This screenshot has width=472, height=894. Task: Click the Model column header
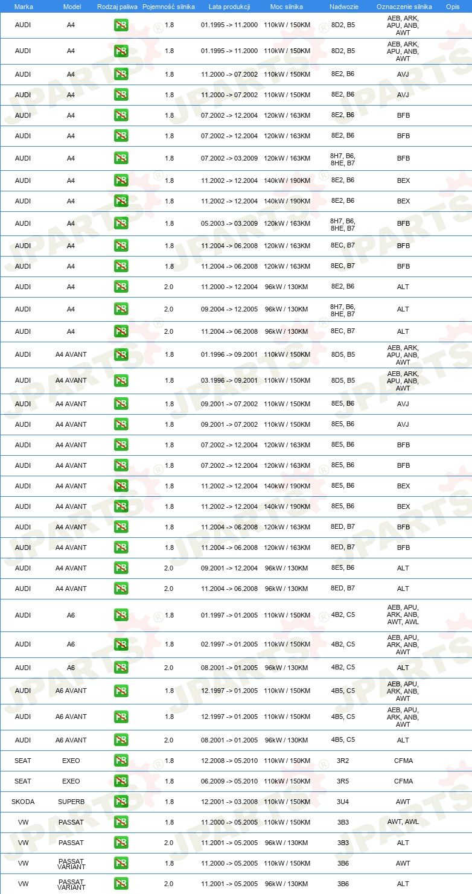click(x=72, y=6)
